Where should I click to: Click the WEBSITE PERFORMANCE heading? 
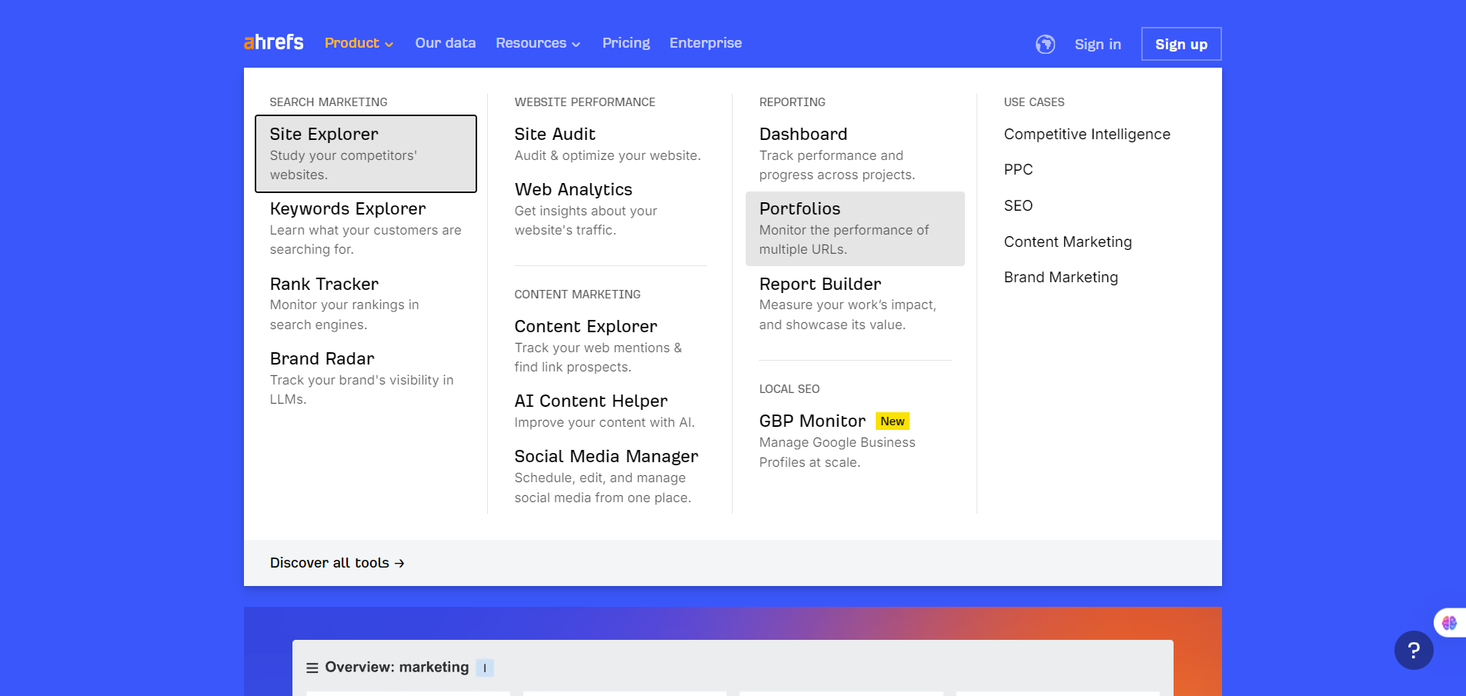pos(585,102)
